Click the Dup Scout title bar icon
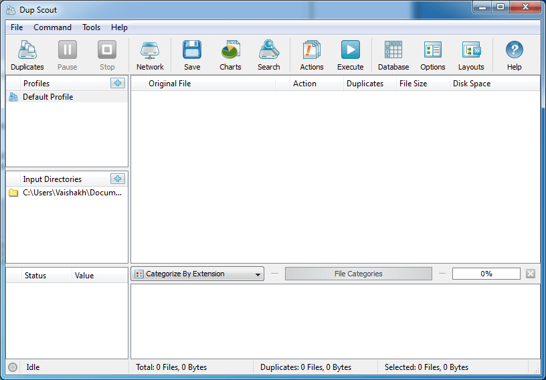546x380 pixels. 11,10
